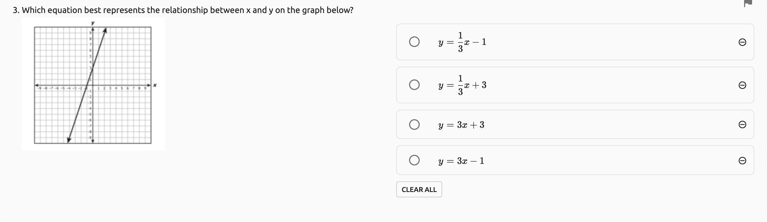Select the radio button for y = 1/3x − 1
The width and height of the screenshot is (767, 222).
(414, 42)
